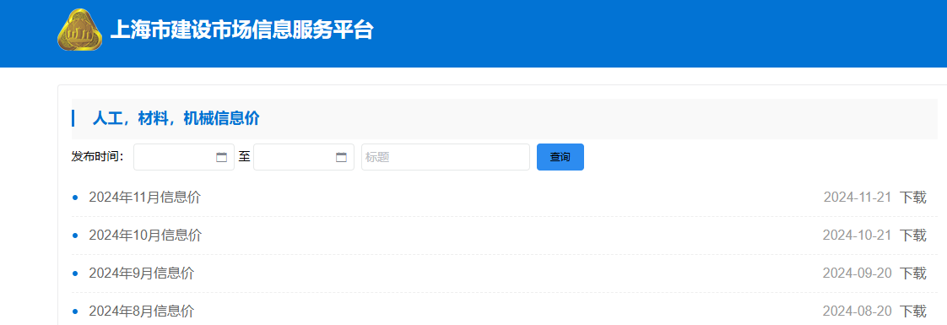
Task: Open 2024年11月信息价 entry
Action: coord(145,197)
